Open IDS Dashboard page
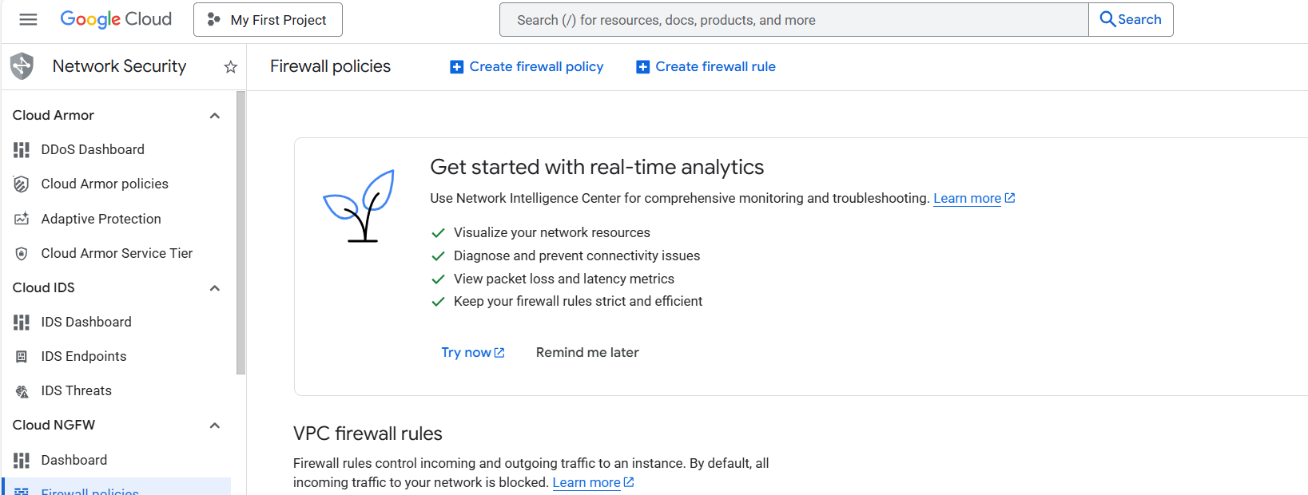This screenshot has width=1308, height=495. (x=86, y=323)
